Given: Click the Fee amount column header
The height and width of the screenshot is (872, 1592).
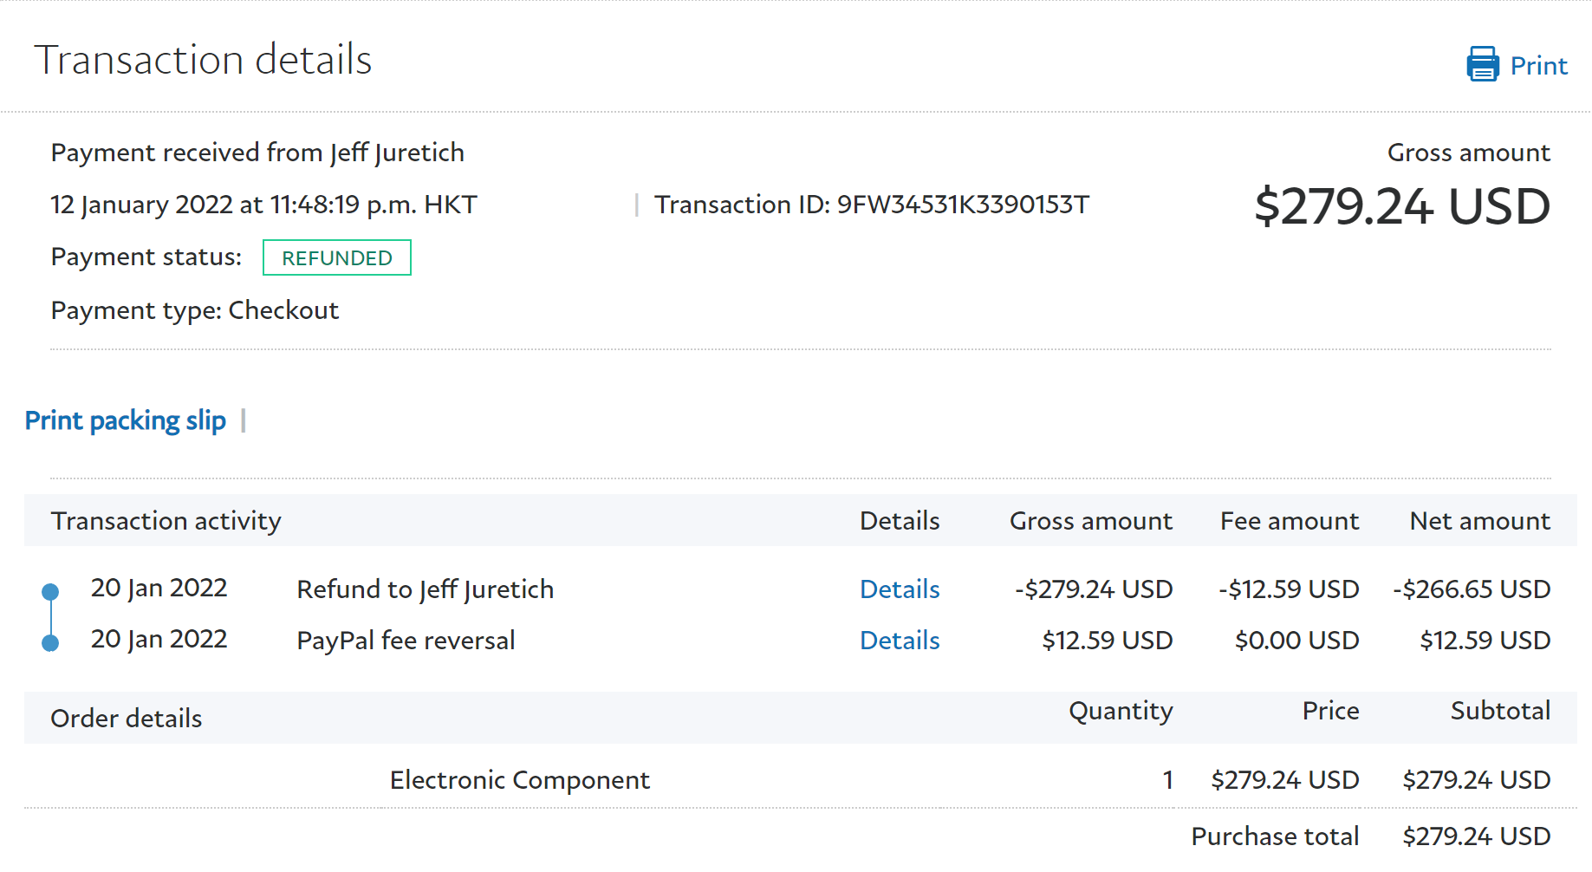Looking at the screenshot, I should 1289,521.
